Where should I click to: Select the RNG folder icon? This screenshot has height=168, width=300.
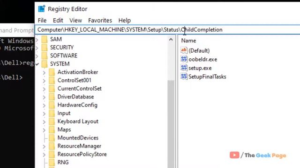pyautogui.click(x=52, y=162)
